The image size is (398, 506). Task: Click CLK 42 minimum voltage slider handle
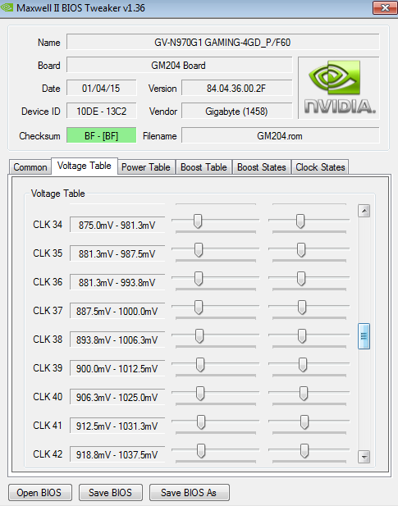201,451
